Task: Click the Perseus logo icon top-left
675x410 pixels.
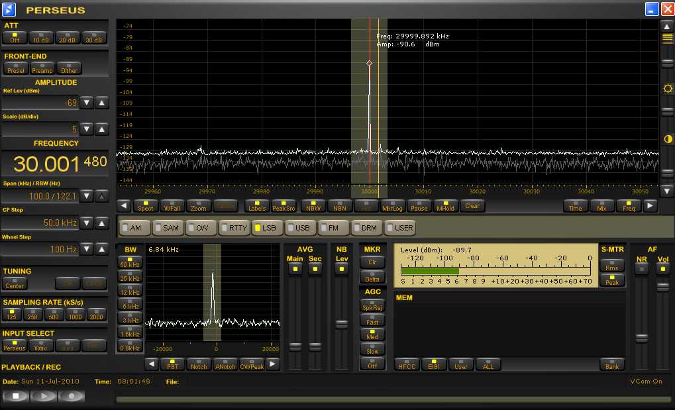Action: [9, 9]
